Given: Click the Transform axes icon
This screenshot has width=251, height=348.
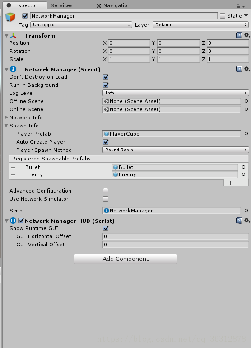Looking at the screenshot, I should click(13, 36).
